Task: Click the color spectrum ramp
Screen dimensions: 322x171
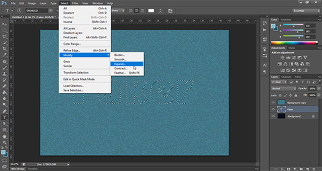Action: [x=294, y=43]
